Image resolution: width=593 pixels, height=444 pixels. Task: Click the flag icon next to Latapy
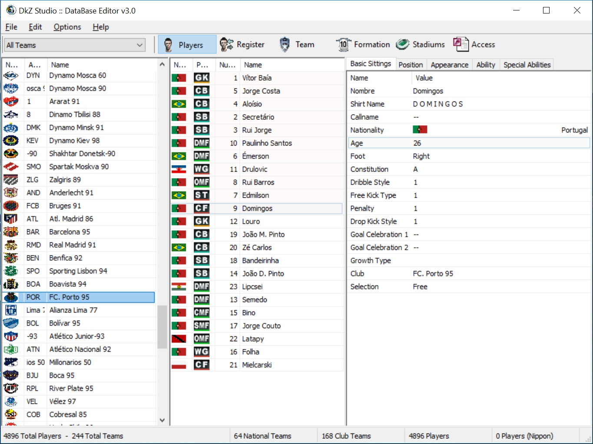point(179,339)
